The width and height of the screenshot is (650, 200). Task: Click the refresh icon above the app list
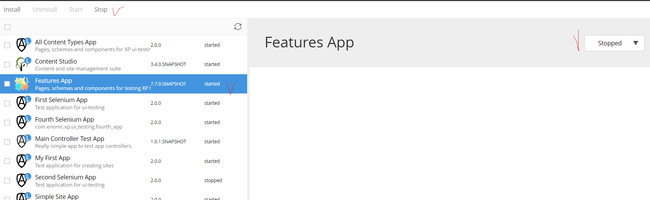[x=238, y=27]
